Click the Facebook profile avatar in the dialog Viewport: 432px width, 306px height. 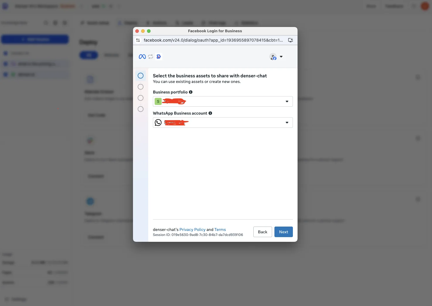273,57
